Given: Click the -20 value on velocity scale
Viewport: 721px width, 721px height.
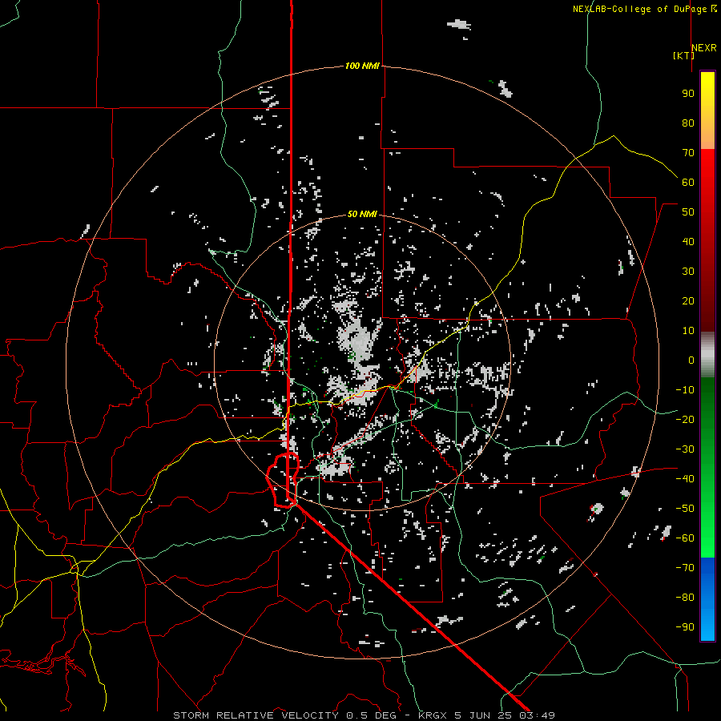Looking at the screenshot, I should point(685,420).
